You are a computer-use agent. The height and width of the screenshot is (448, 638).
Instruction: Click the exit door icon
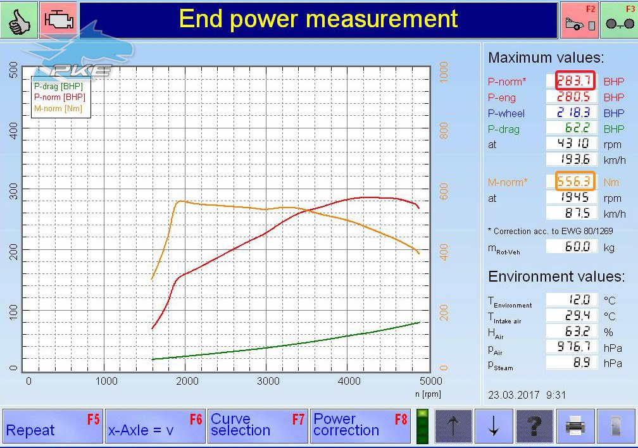tap(616, 426)
